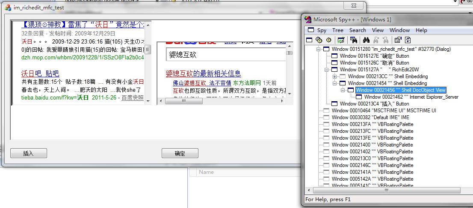Image resolution: width=473 pixels, height=208 pixels.
Task: Collapse the Window 0015127A RichEdit20W node
Action: coord(326,70)
